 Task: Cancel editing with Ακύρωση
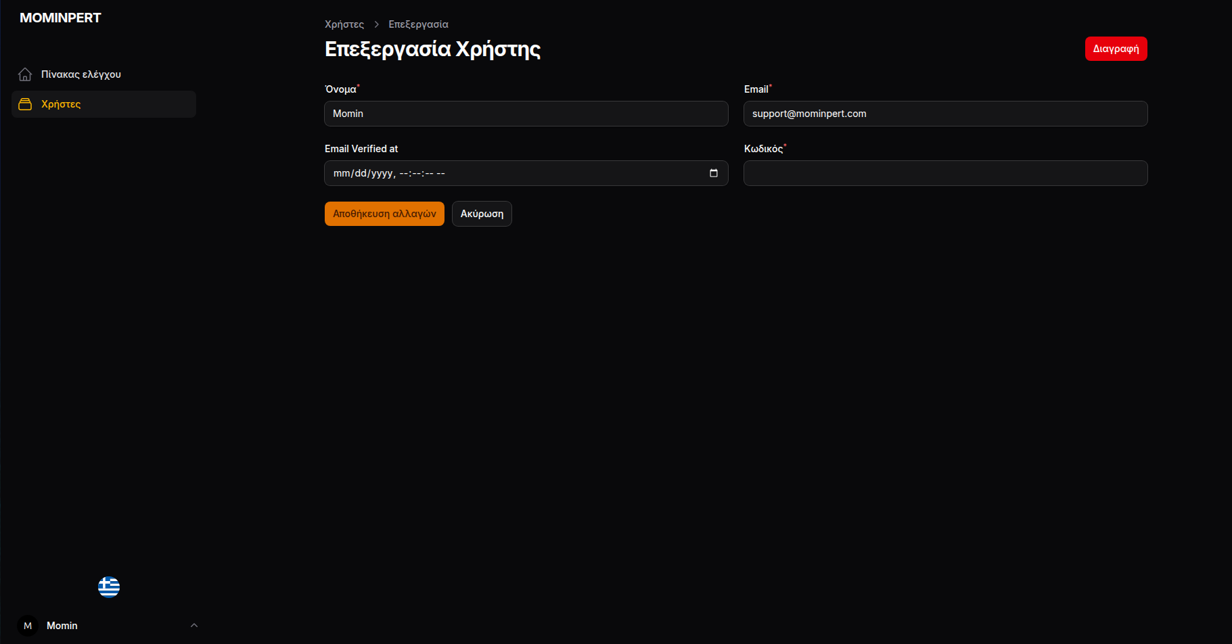pos(482,213)
